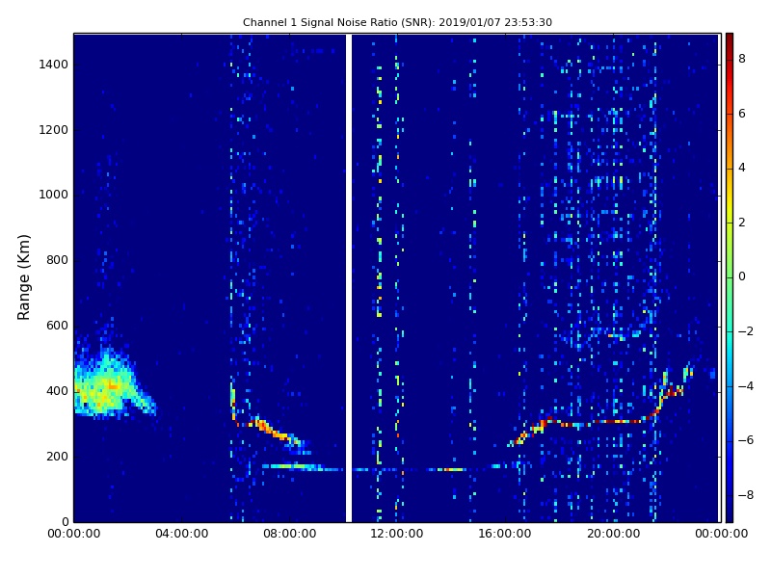Image resolution: width=771 pixels, height=578 pixels.
Task: Click the 1200 range tick label
Action: click(x=54, y=130)
